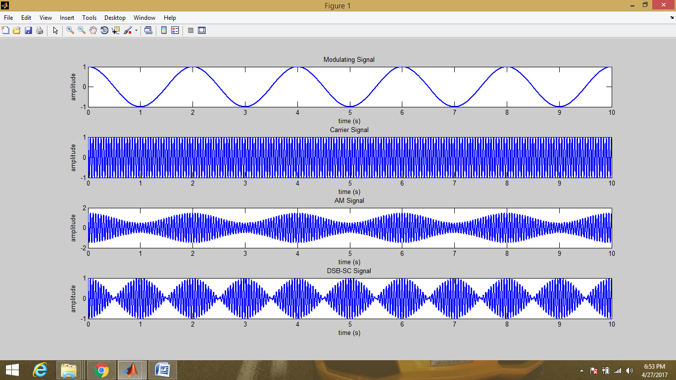676x380 pixels.
Task: Click the amplitude label of the AM Signal plot
Action: [74, 228]
